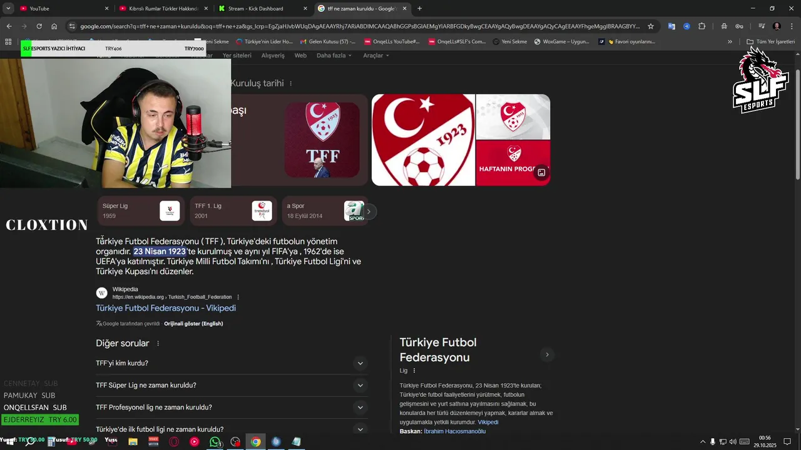Show hidden system tray icons
Viewport: 801px width, 450px height.
pos(702,442)
